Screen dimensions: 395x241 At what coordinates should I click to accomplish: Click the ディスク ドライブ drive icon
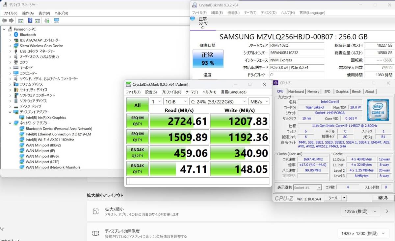click(16, 106)
